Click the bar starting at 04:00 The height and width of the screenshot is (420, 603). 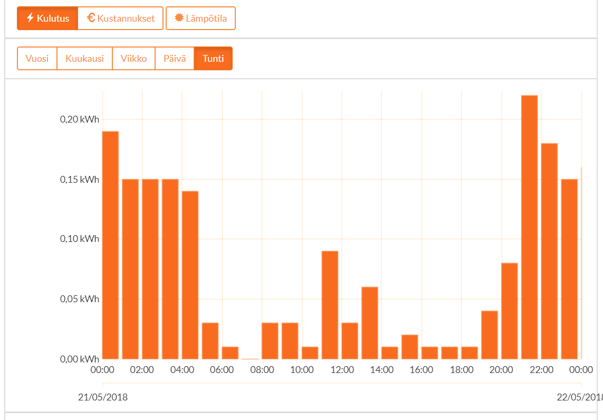(190, 275)
